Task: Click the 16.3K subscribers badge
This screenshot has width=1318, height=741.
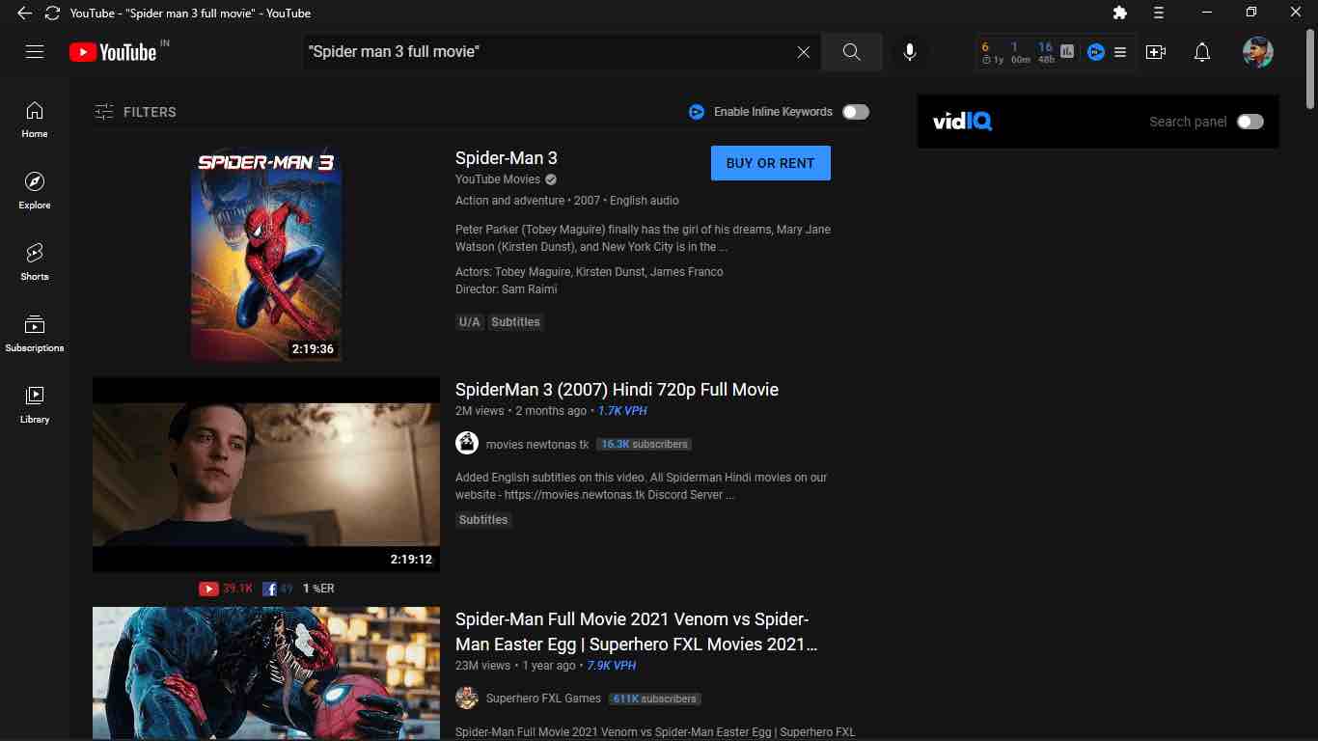Action: [x=644, y=445]
